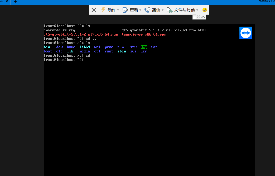Viewport: 275px width, 176px height.
Task: Click the phone chat Communicate icon
Action: click(x=147, y=10)
